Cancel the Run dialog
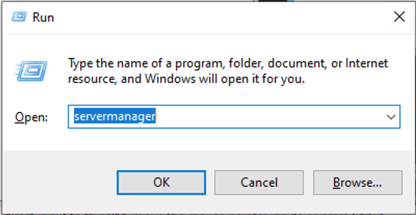This screenshot has width=416, height=215. tap(258, 182)
